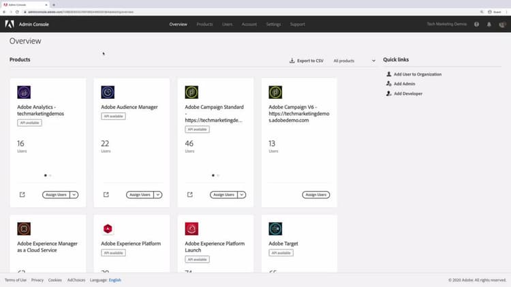The image size is (511, 287).
Task: Assign Users to Adobe Campaign Standard
Action: click(x=223, y=195)
